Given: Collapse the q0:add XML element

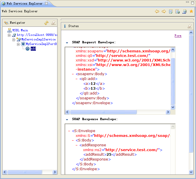Looking at the screenshot, I should click(x=77, y=79).
